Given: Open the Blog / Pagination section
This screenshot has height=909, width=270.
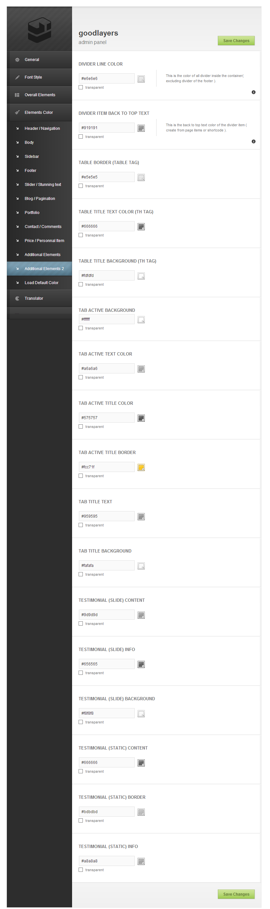Looking at the screenshot, I should pyautogui.click(x=39, y=199).
